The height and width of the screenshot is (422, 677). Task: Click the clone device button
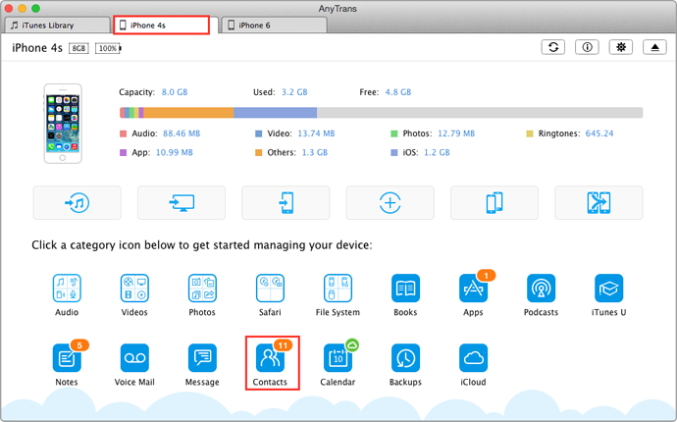point(495,202)
